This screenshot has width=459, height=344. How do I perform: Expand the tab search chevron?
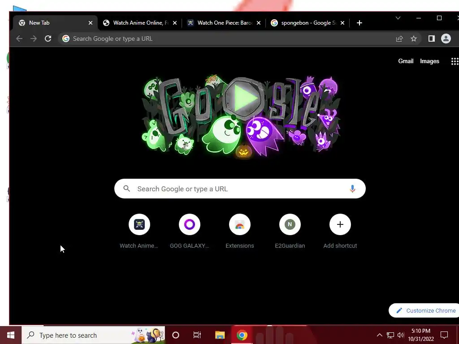tap(398, 18)
